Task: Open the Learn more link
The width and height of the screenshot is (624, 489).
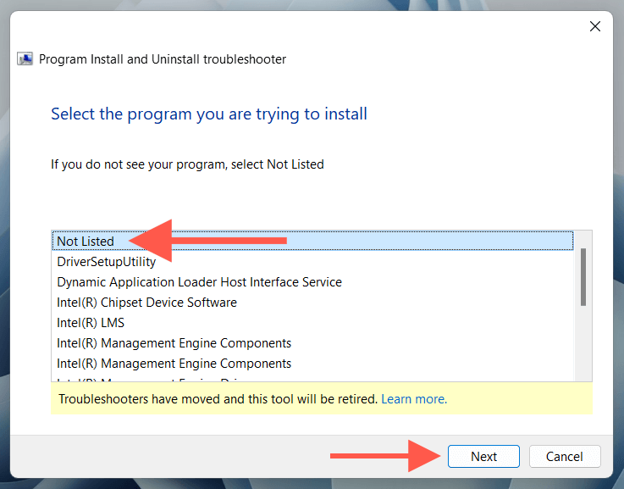Action: tap(414, 398)
